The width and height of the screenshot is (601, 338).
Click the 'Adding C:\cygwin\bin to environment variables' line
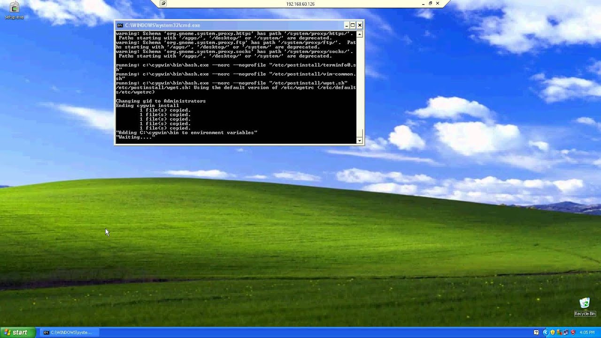(x=186, y=133)
